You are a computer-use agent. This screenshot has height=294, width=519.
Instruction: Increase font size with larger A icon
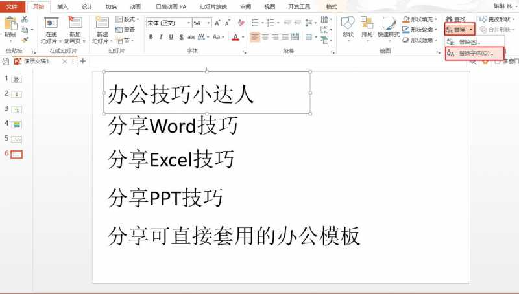(217, 23)
